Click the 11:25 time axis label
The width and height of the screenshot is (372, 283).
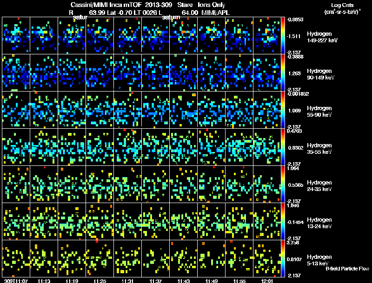pyautogui.click(x=100, y=281)
